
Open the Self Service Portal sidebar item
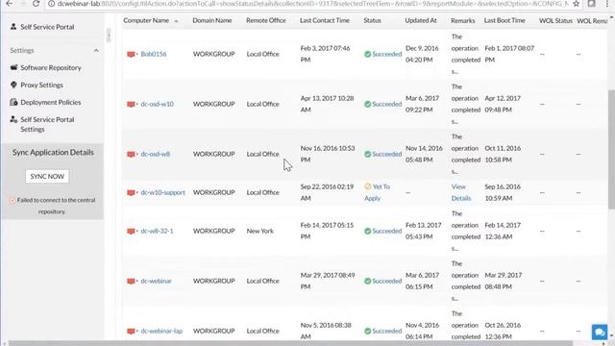point(47,27)
